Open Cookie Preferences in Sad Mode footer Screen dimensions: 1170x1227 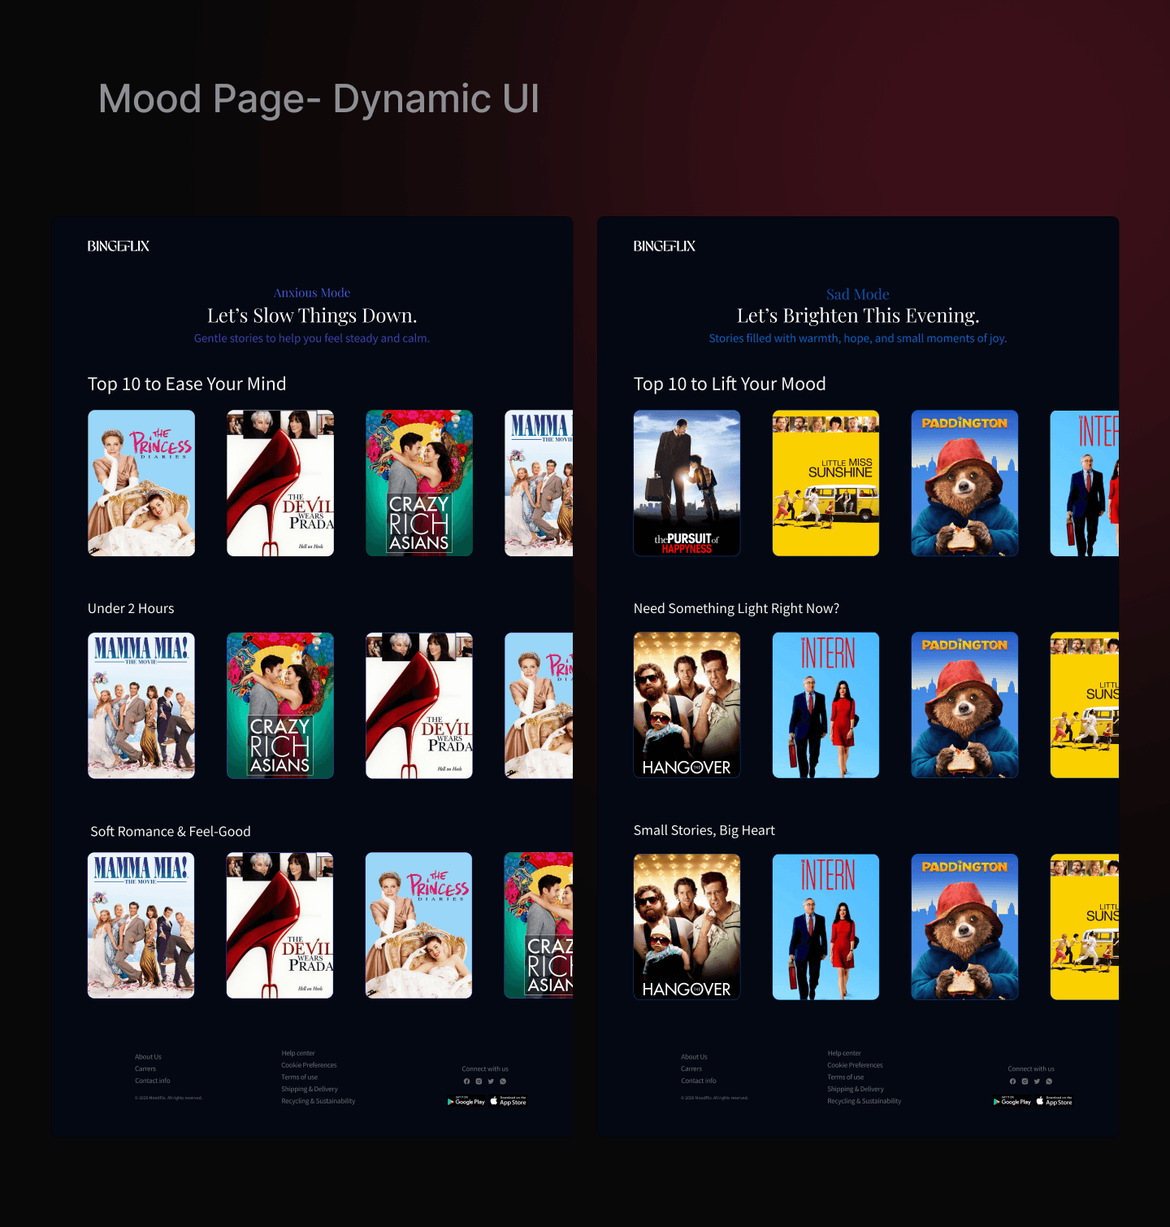coord(855,1065)
